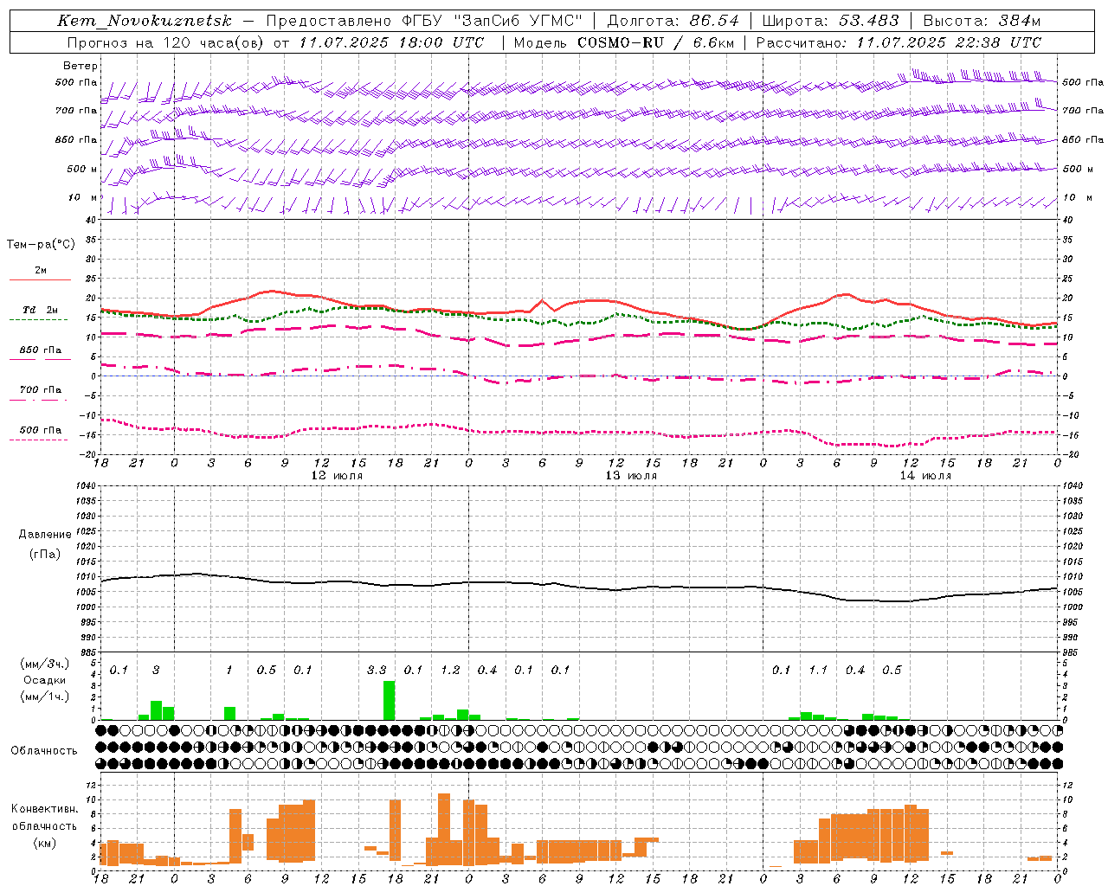Click the Td 2м legend entry
Viewport: 1108px width, 886px height.
pos(41,310)
